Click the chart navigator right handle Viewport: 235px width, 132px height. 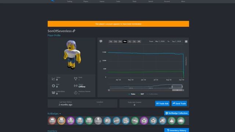182,87
